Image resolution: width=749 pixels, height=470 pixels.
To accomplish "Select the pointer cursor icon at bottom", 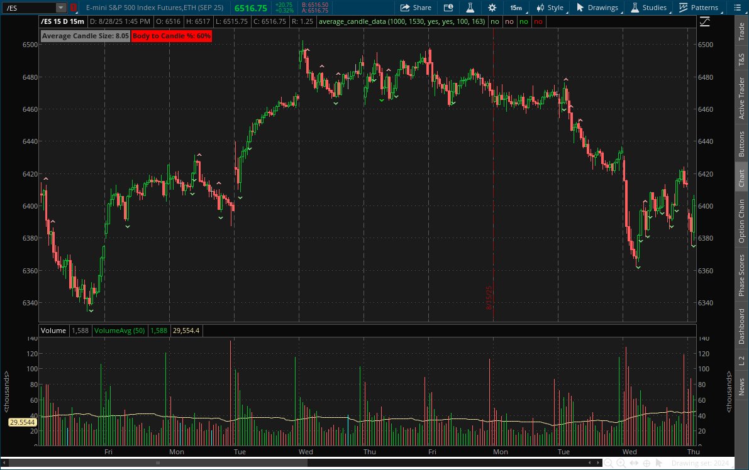I will tap(659, 463).
